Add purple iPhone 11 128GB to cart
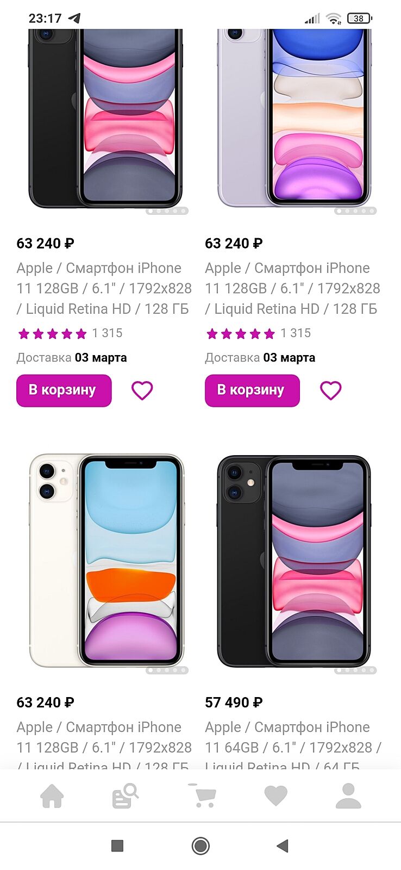Screen dimensions: 401x870 point(252,390)
